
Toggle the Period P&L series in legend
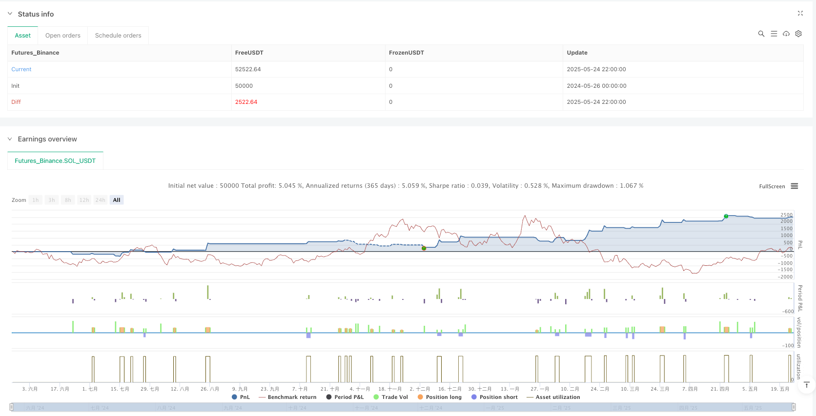coord(345,397)
